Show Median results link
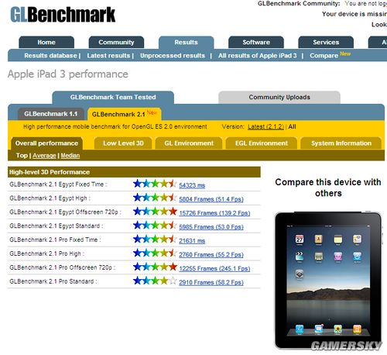 70,156
